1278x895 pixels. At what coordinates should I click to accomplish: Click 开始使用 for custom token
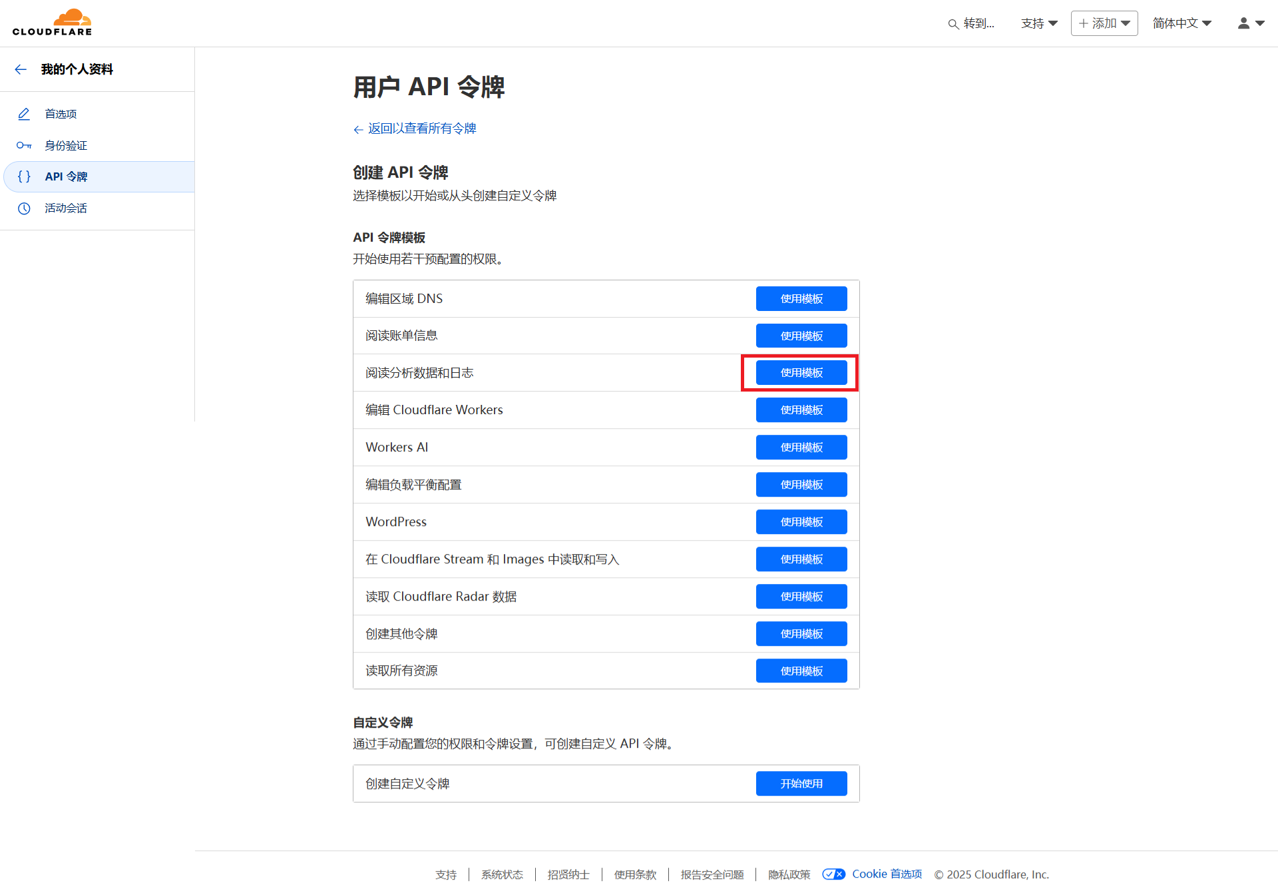[801, 784]
